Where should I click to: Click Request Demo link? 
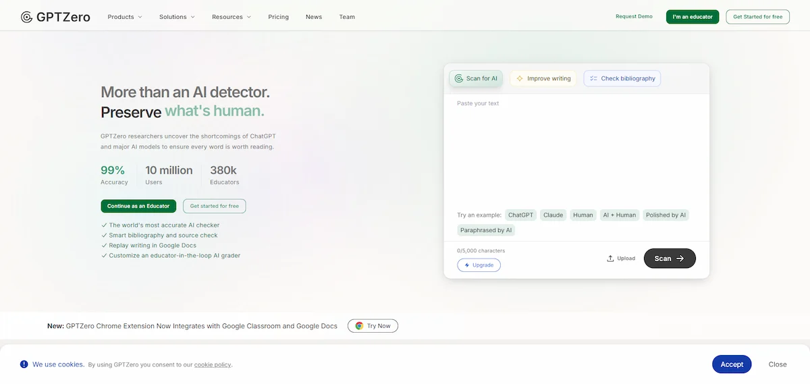pyautogui.click(x=634, y=17)
